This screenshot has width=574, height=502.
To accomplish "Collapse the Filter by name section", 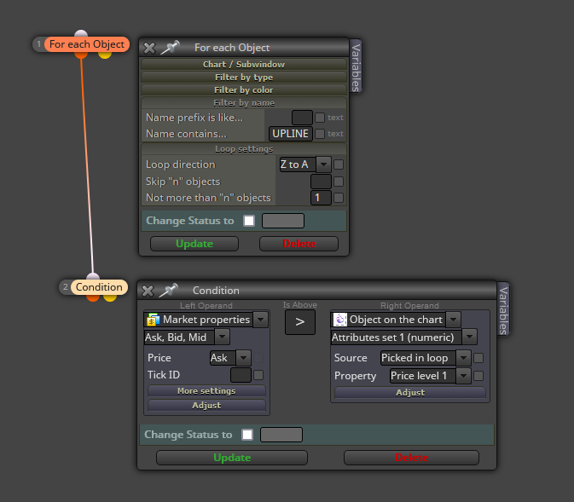I will coord(244,103).
